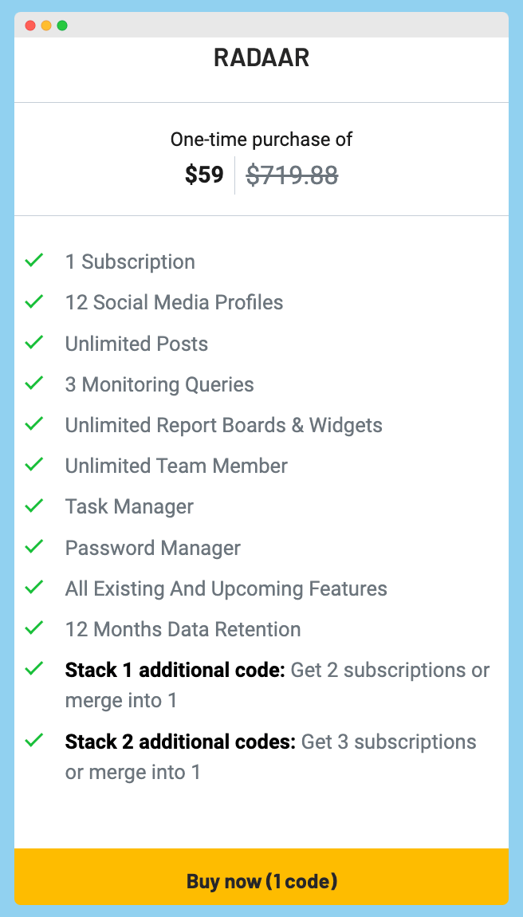Image resolution: width=523 pixels, height=917 pixels.
Task: Click the checkmark by 3 Monitoring Queries
Action: tap(34, 383)
